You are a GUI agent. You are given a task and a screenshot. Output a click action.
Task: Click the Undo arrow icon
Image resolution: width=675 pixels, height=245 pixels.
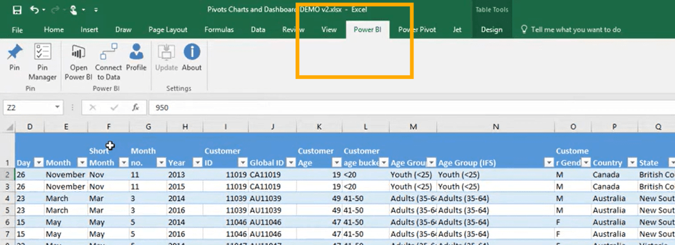pos(35,9)
